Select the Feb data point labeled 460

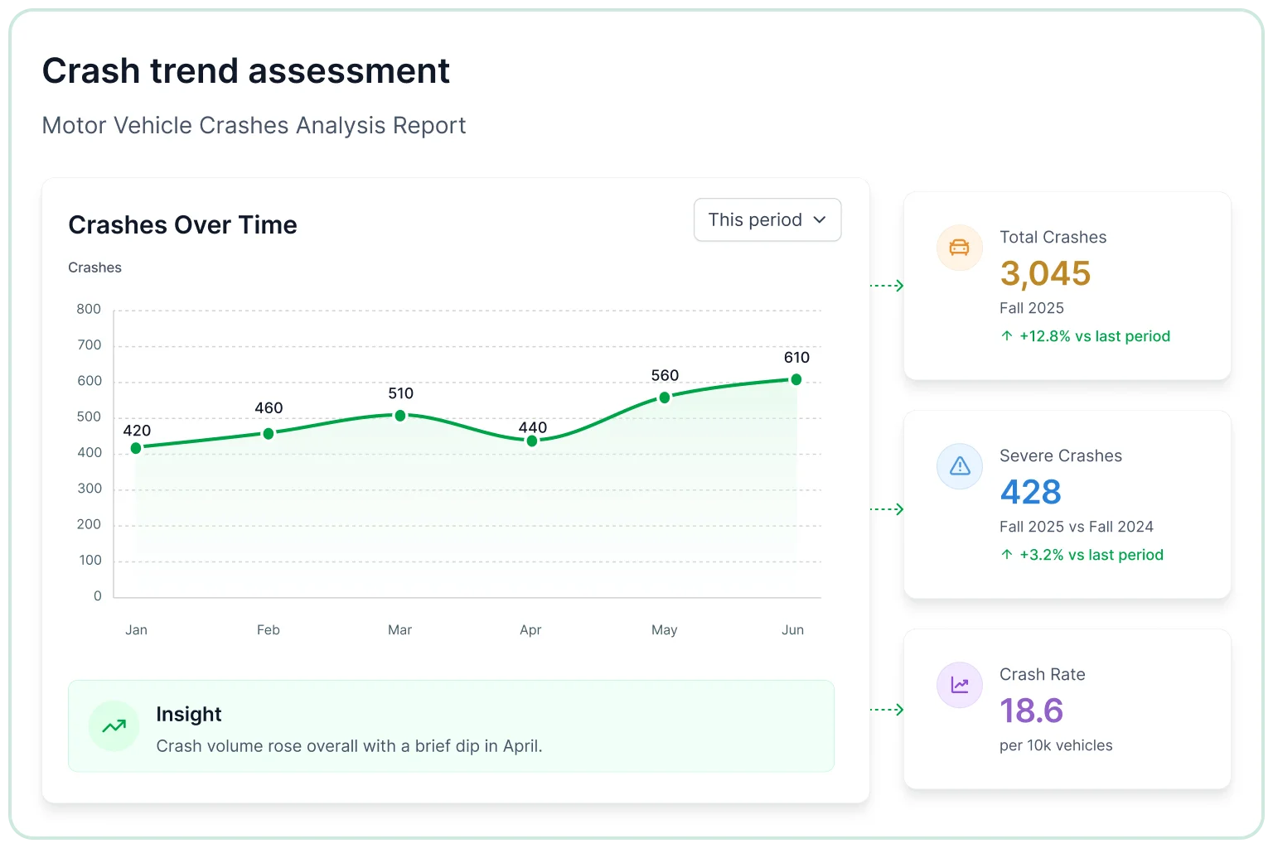269,434
